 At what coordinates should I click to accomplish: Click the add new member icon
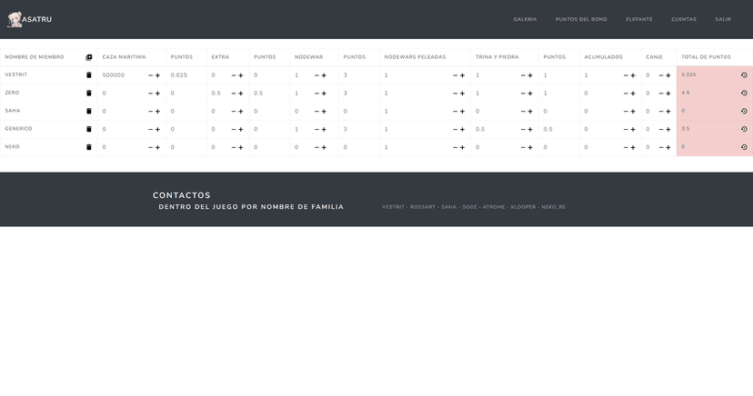pyautogui.click(x=89, y=57)
